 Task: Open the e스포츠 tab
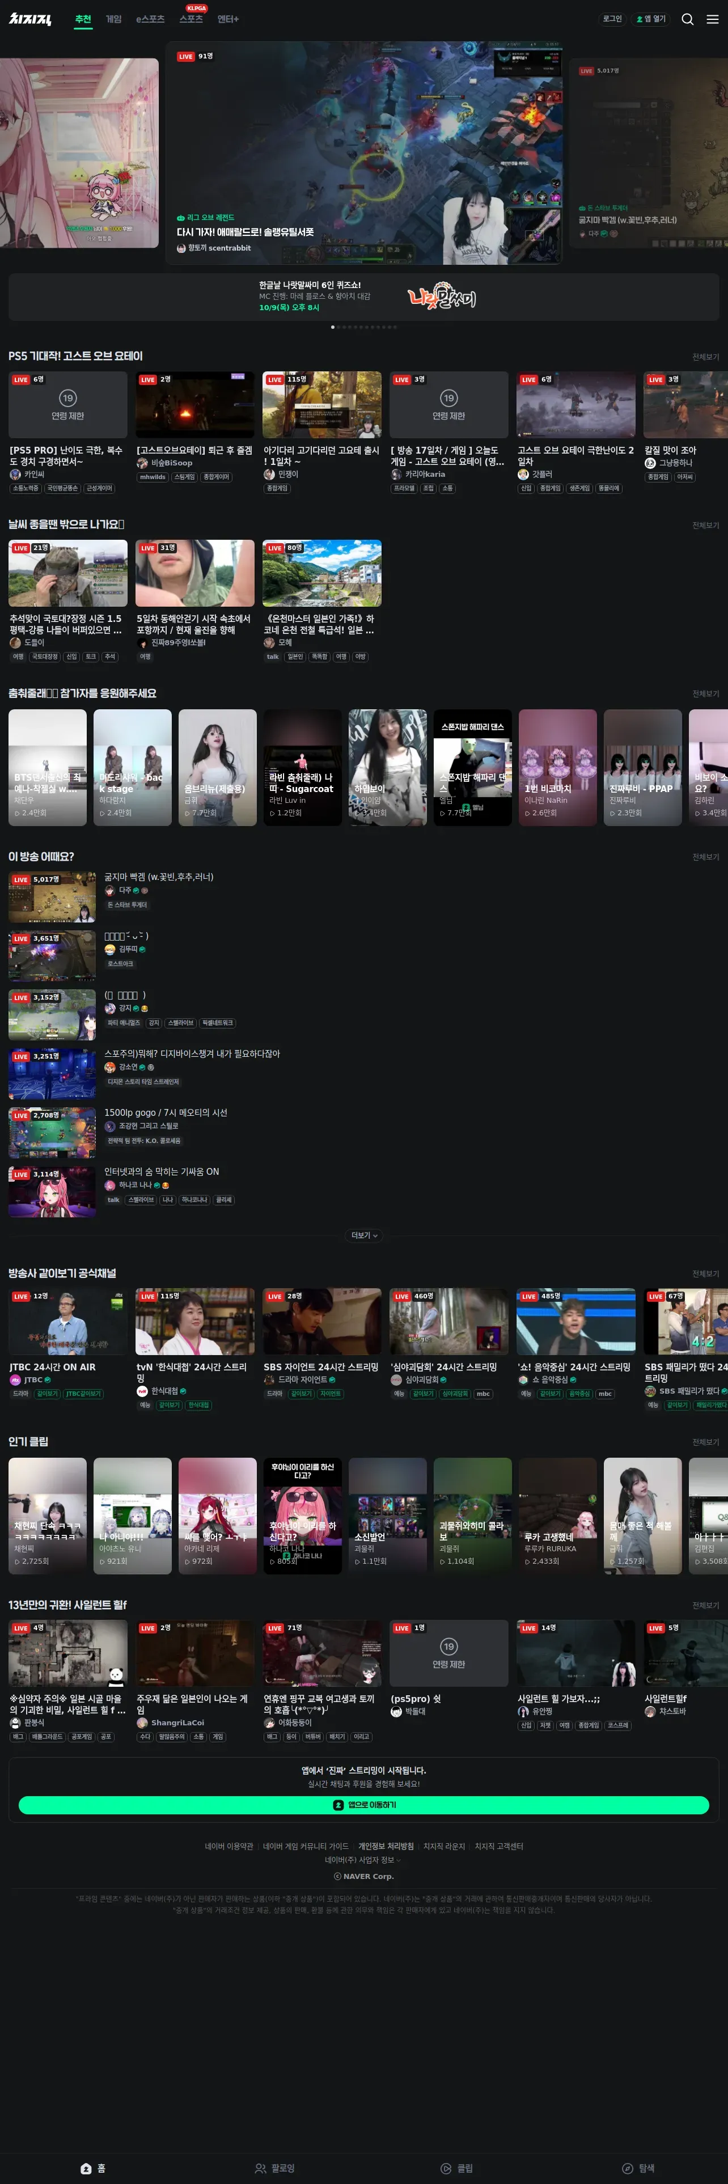click(x=151, y=19)
